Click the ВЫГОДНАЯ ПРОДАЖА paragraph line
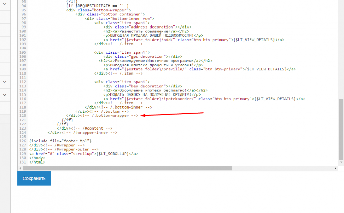 coord(153,35)
